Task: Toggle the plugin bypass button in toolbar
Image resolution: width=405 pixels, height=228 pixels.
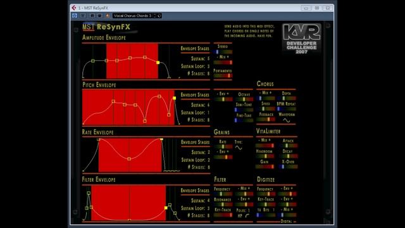Action: tap(75, 16)
